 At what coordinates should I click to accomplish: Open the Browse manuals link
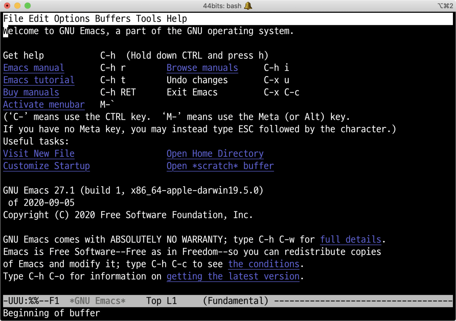point(202,68)
